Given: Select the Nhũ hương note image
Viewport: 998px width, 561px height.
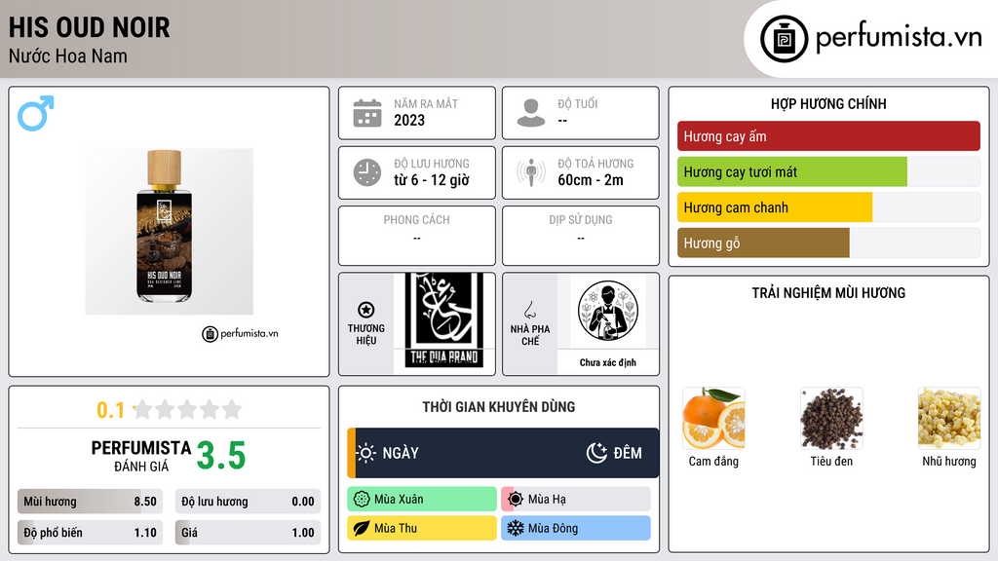Looking at the screenshot, I should 949,419.
